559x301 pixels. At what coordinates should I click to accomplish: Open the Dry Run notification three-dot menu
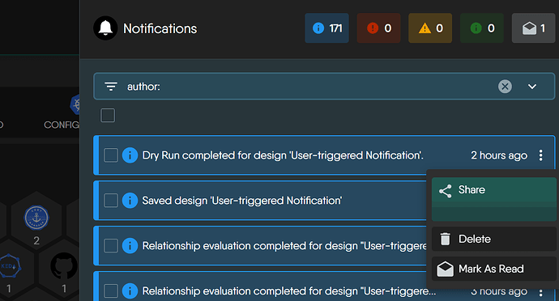point(541,155)
